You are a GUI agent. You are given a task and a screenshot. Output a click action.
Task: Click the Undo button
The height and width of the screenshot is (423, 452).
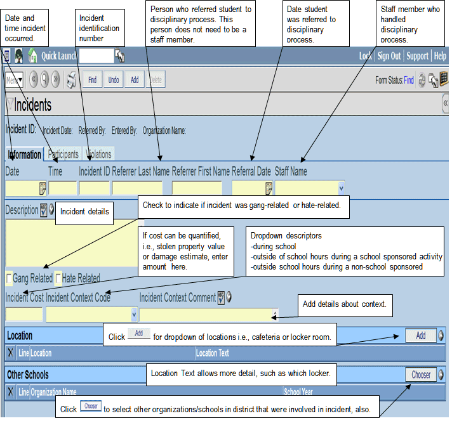[x=114, y=79]
